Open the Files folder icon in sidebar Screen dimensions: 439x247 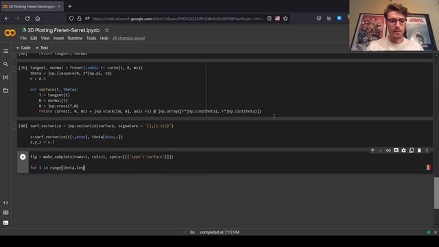(x=5, y=91)
